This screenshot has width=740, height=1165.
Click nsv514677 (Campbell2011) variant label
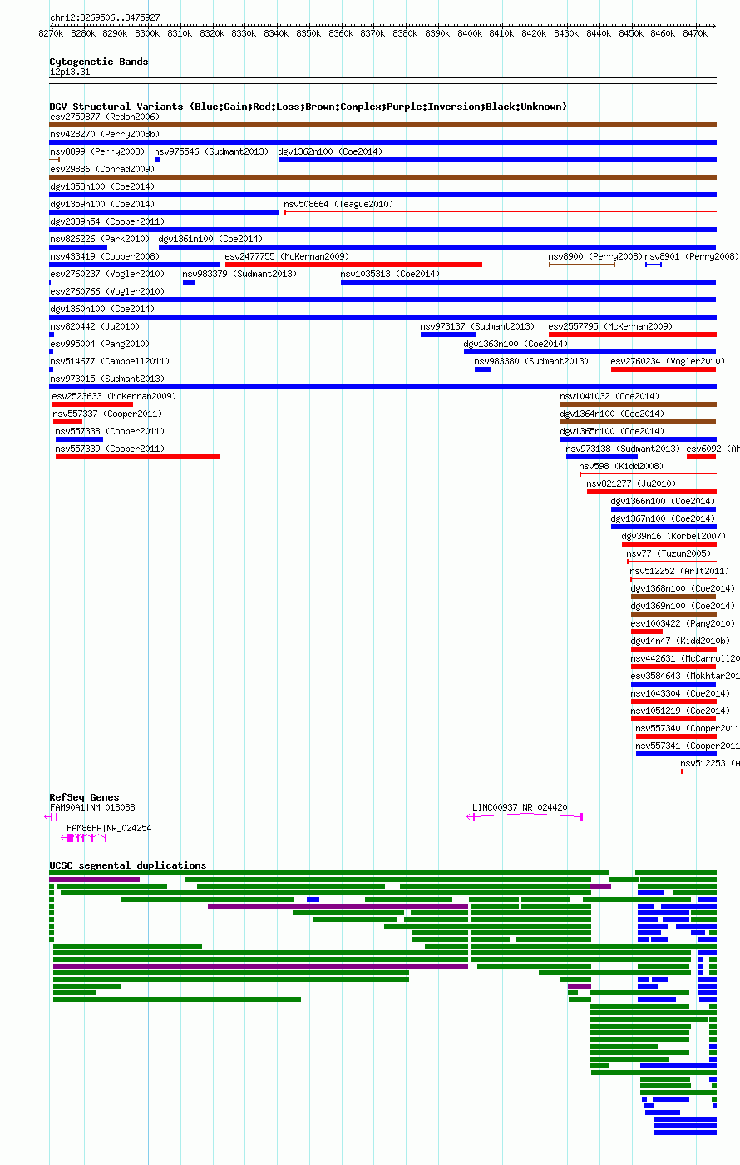tap(110, 362)
